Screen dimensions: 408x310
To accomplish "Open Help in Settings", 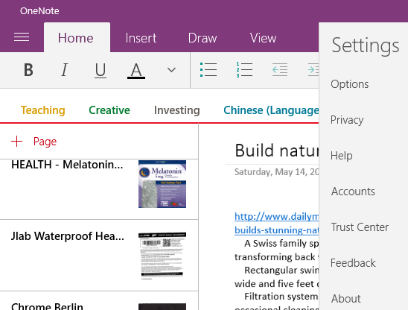I will [x=342, y=156].
